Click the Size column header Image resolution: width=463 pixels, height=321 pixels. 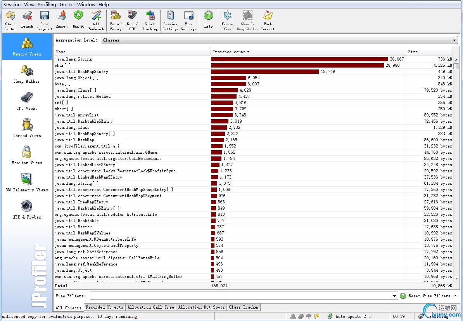click(x=429, y=52)
